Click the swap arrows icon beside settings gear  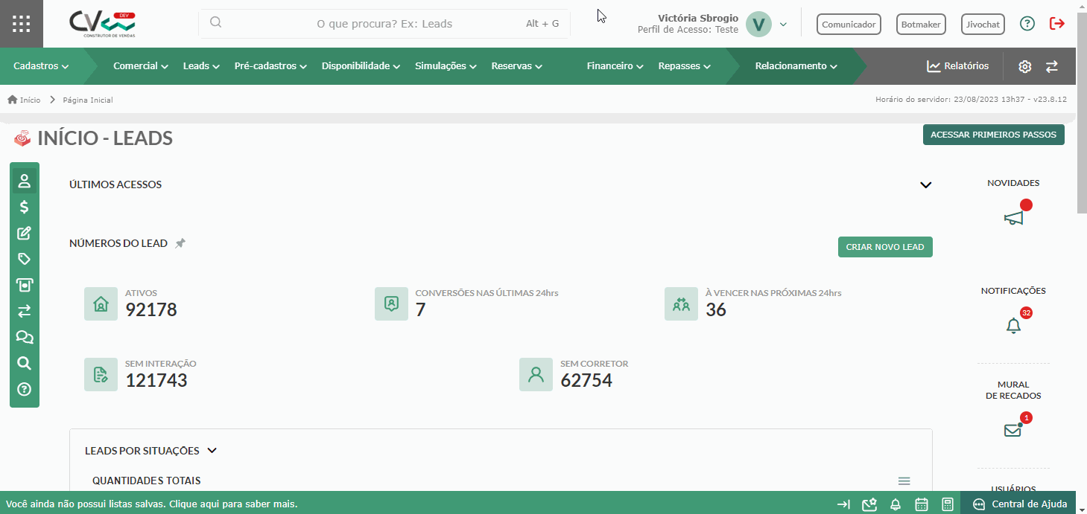1052,66
